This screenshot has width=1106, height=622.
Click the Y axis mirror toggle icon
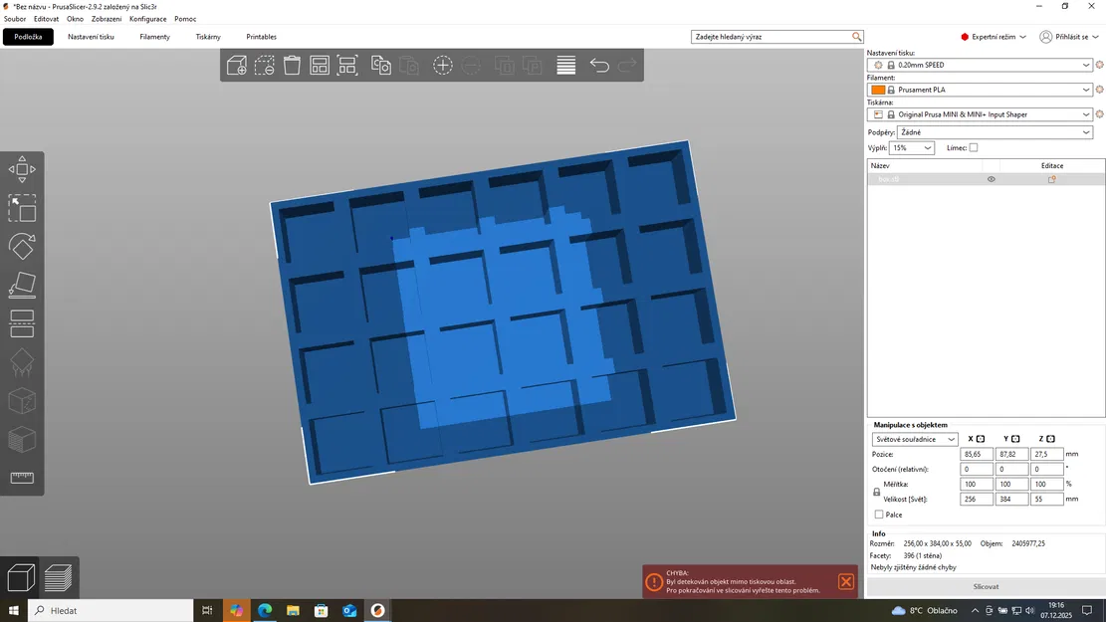[x=1015, y=439]
